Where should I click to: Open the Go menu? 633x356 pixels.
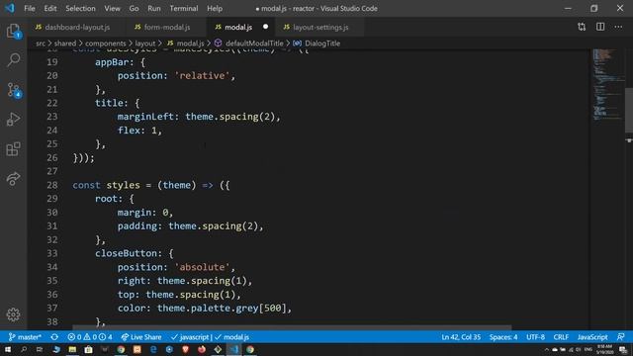(135, 9)
